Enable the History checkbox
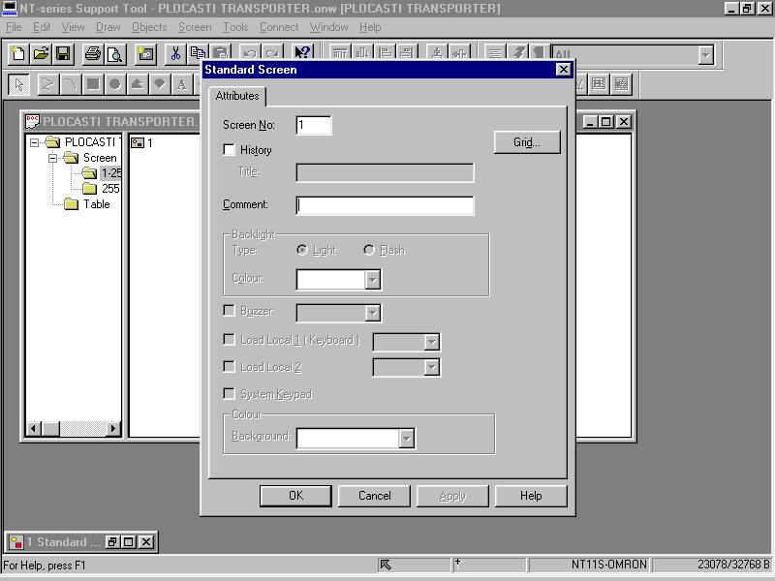775x581 pixels. [x=229, y=150]
